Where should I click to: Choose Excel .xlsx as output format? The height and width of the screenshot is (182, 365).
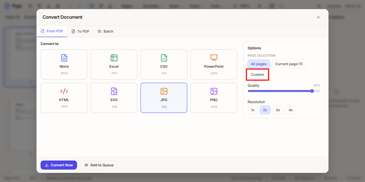(x=114, y=64)
